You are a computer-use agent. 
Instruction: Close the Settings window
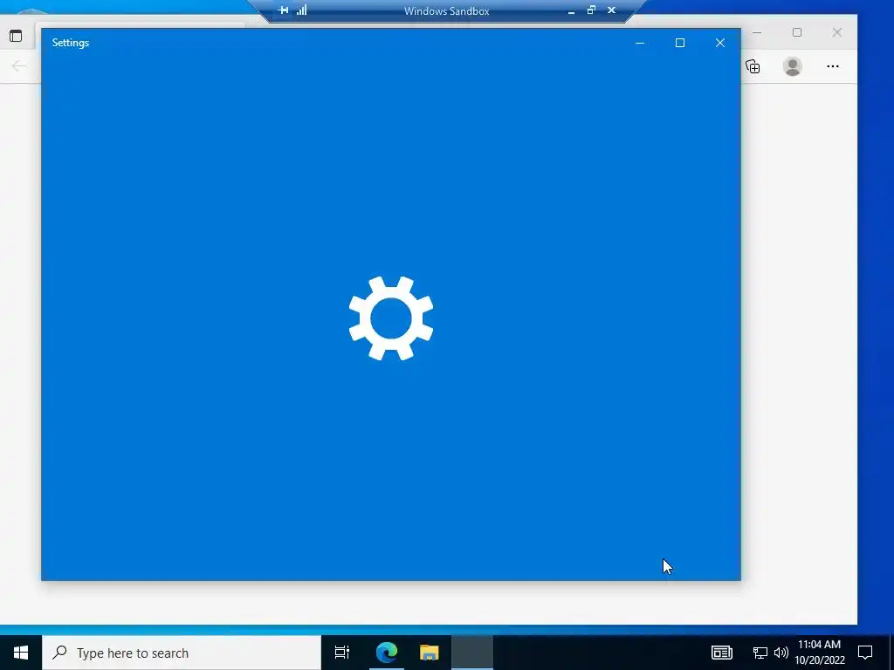[x=720, y=43]
